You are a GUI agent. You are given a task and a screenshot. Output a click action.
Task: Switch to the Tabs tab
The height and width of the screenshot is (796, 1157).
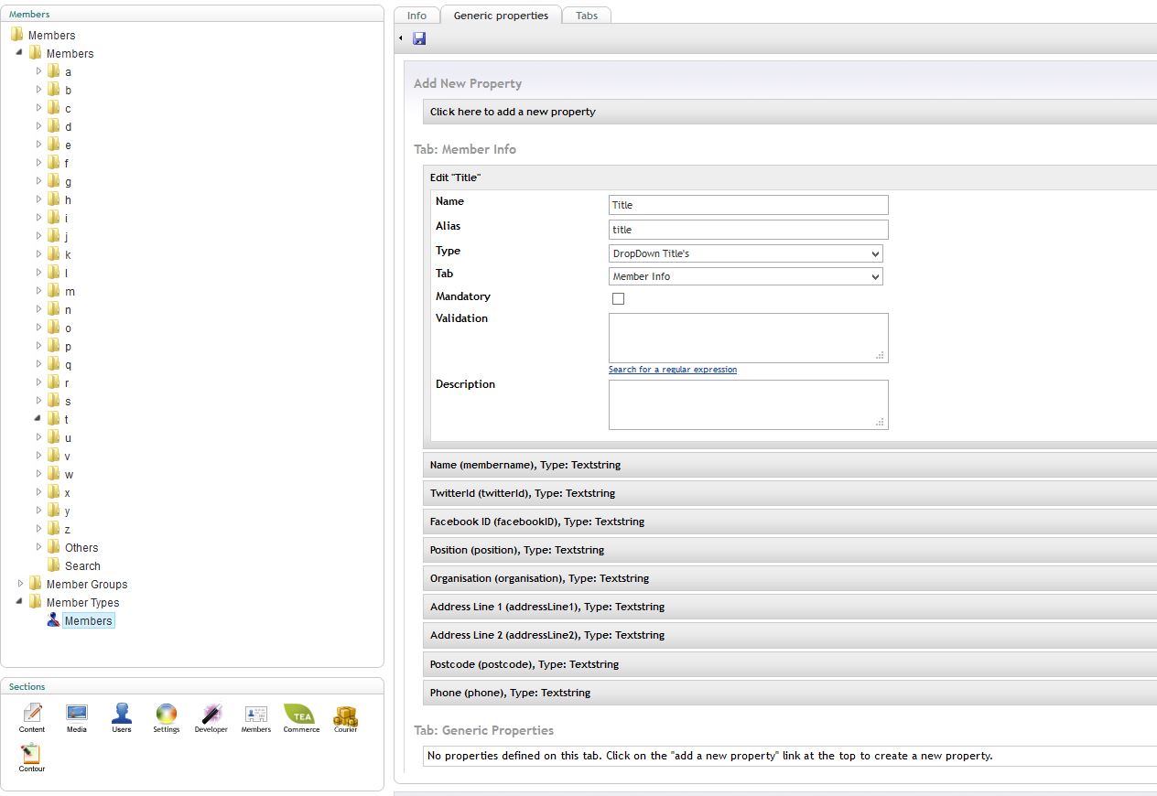pos(587,16)
